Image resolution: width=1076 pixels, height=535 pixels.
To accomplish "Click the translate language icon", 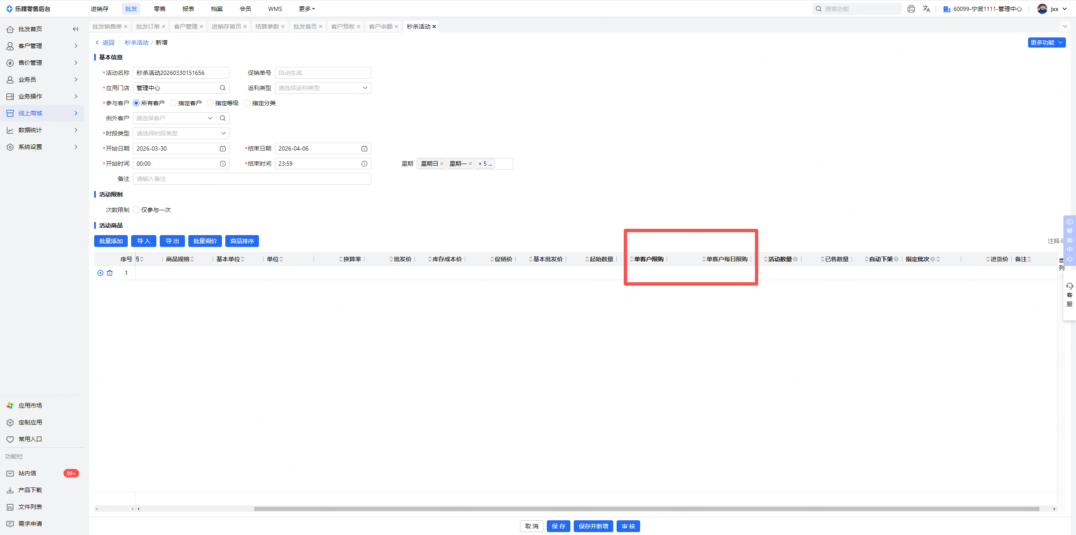I will click(x=926, y=9).
